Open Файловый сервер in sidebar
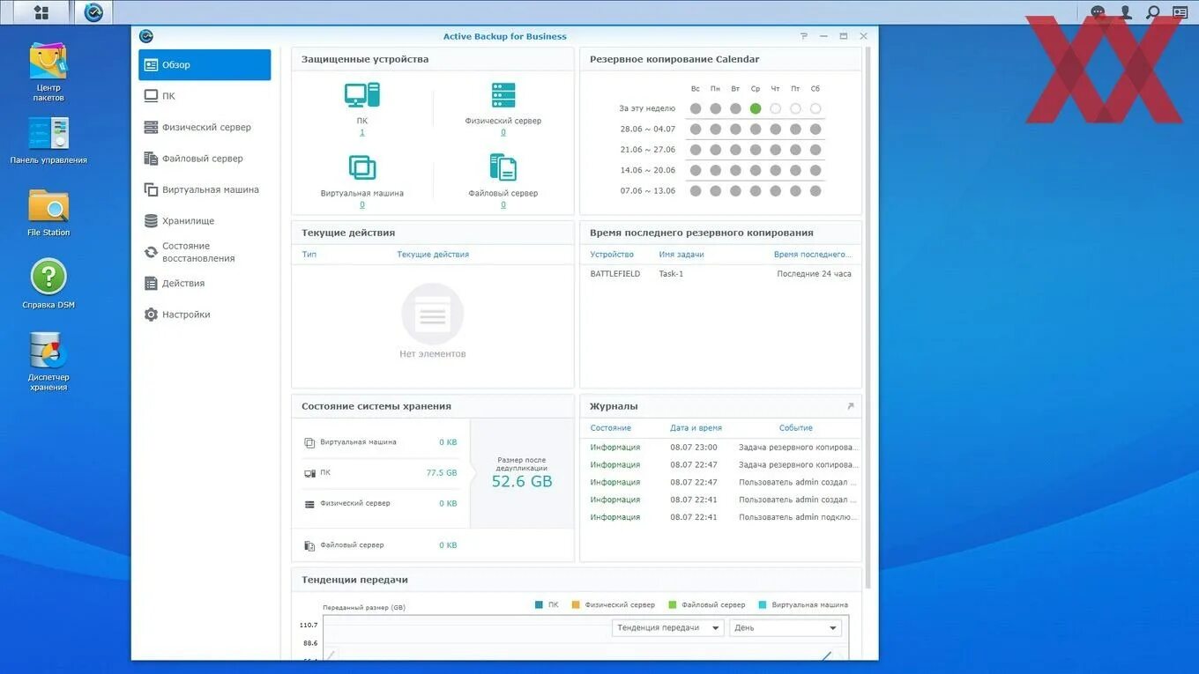The image size is (1199, 674). pyautogui.click(x=205, y=159)
